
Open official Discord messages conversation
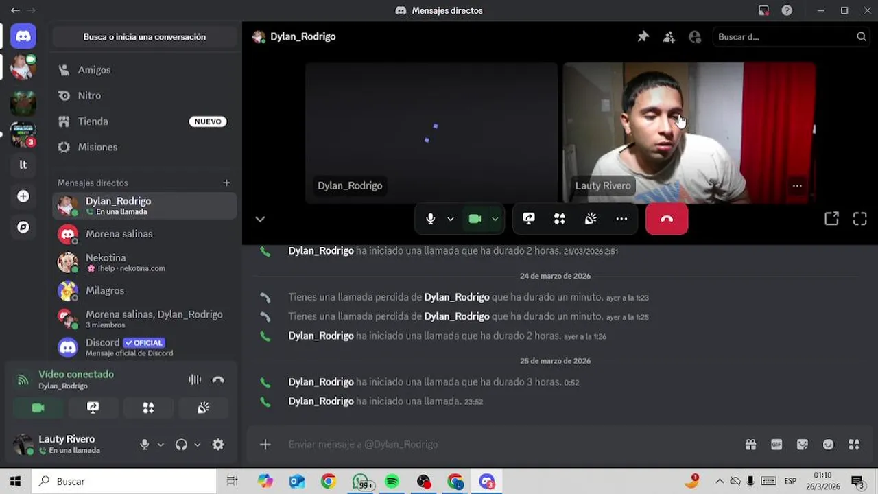(x=144, y=347)
